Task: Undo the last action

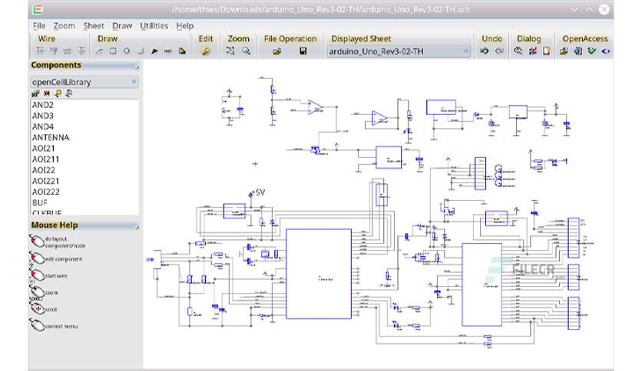Action: click(485, 51)
